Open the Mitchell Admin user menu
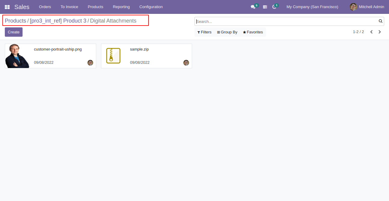The width and height of the screenshot is (389, 201). pyautogui.click(x=367, y=7)
